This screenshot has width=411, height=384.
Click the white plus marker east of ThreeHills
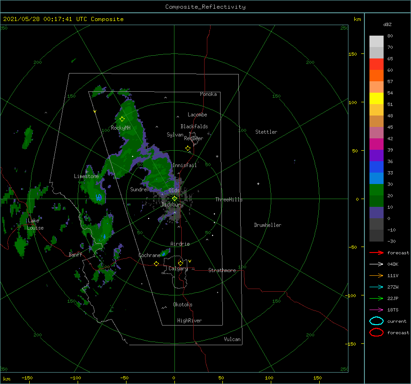click(258, 184)
